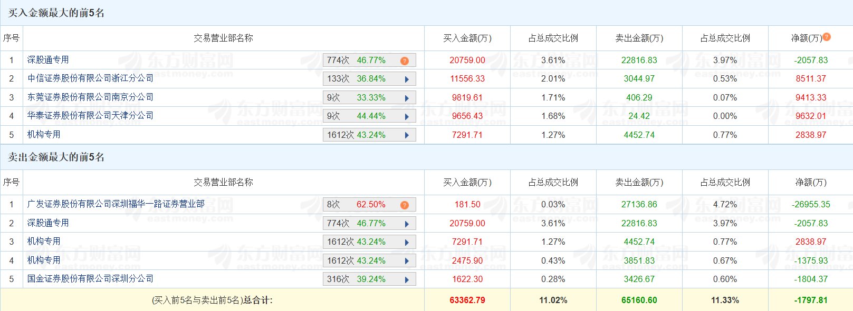This screenshot has height=311, width=853.
Task: Open 东莞证券股份有限公司南京分公司 link
Action: tap(90, 97)
